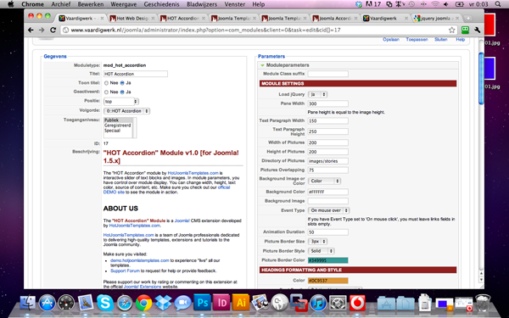Open the Event Type dropdown
Screen dimensions: 509x318
coord(328,210)
